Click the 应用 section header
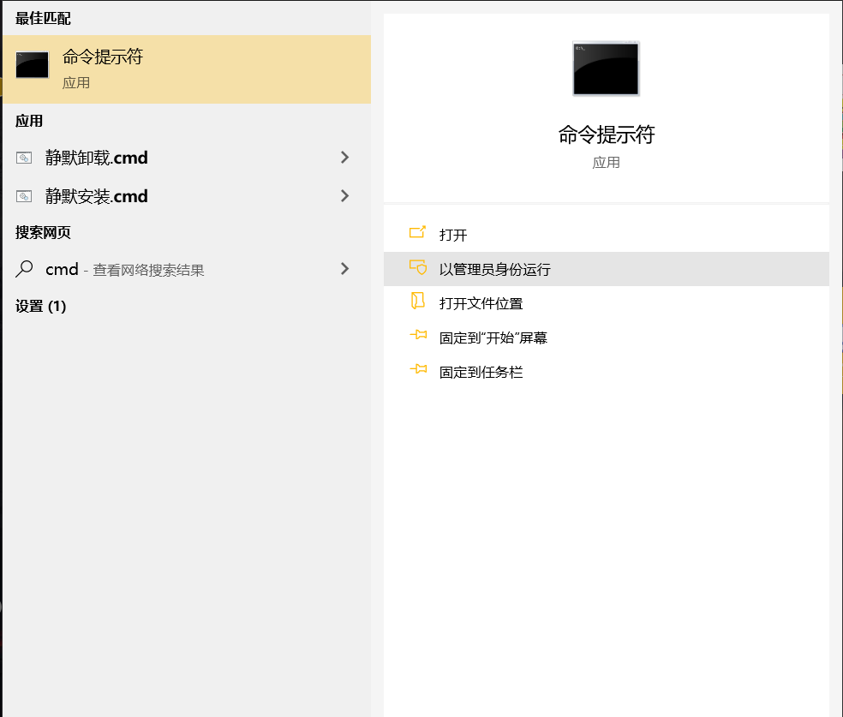 pos(29,121)
